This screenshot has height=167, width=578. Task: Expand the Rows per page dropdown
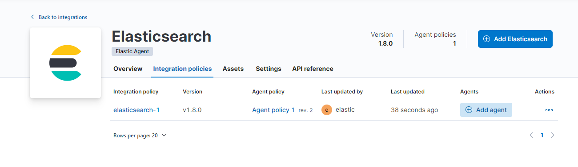(140, 136)
